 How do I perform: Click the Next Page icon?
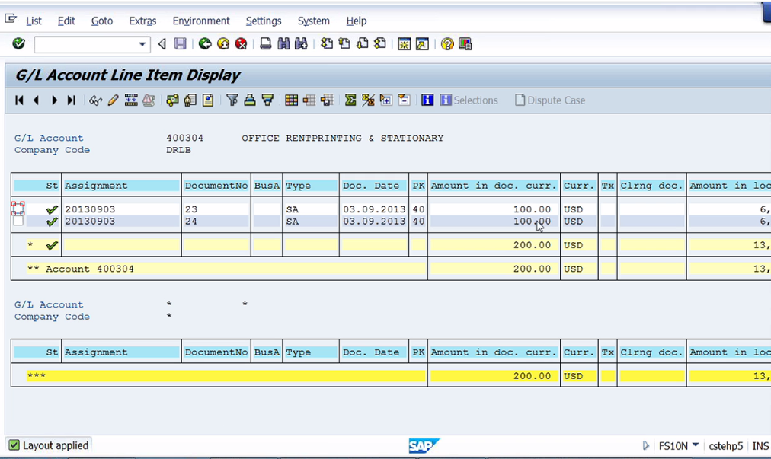point(363,43)
